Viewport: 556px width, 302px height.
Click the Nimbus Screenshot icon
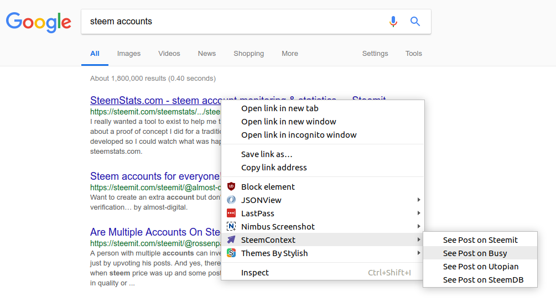[x=231, y=227]
